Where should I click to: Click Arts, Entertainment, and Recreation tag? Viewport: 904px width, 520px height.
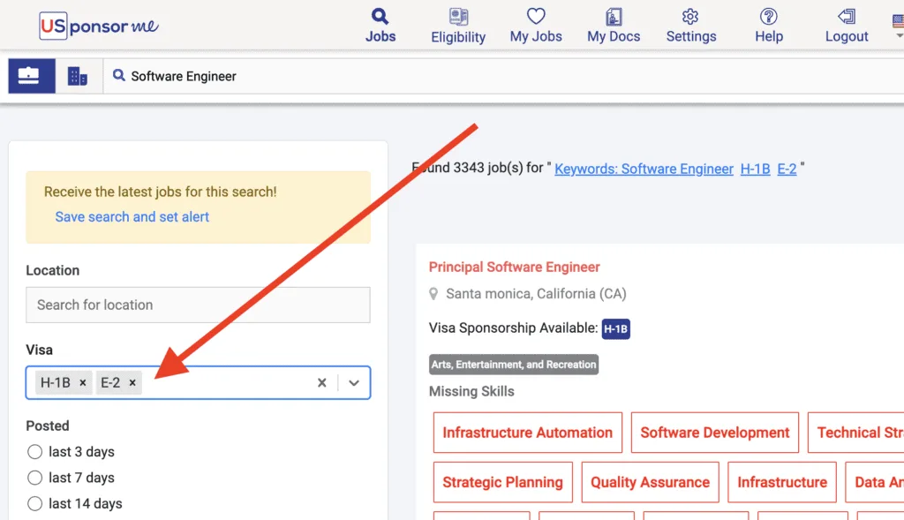(x=514, y=365)
